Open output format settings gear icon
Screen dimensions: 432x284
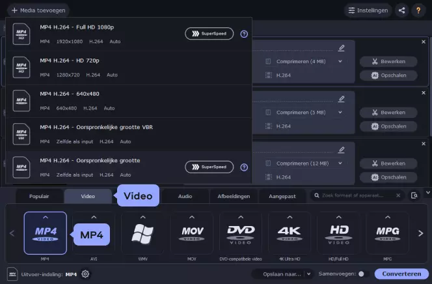tap(85, 274)
